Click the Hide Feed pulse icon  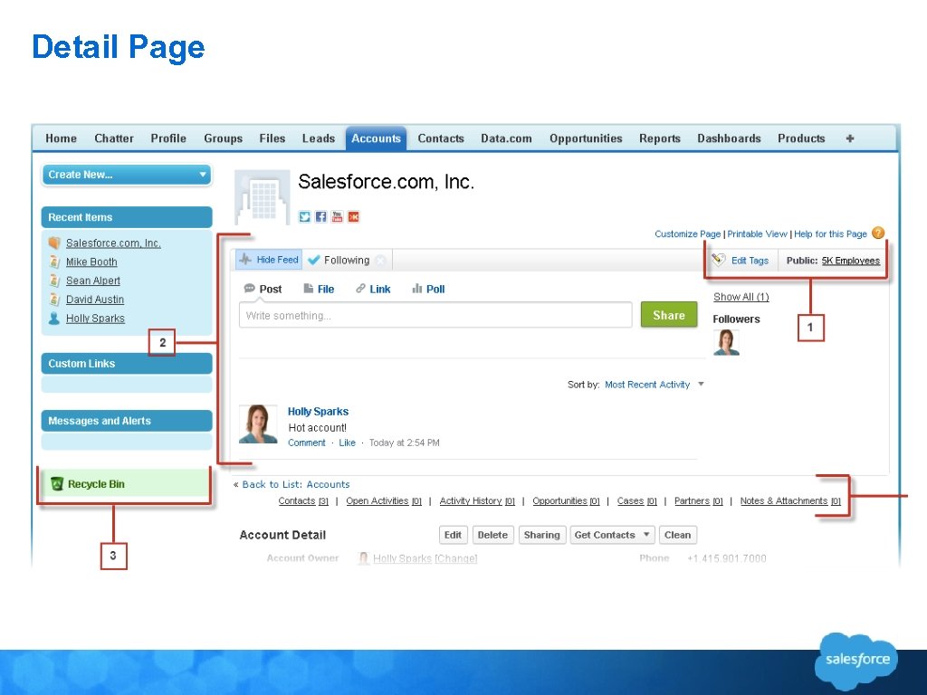click(245, 260)
